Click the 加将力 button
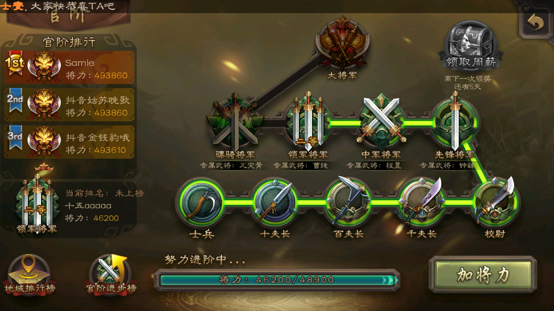The image size is (554, 311). click(483, 275)
